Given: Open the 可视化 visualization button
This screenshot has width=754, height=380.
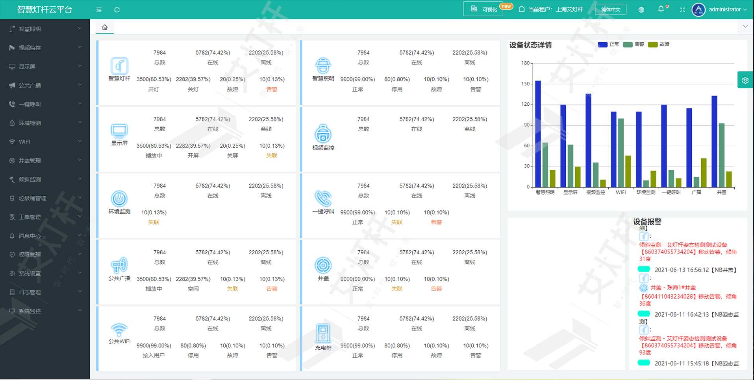Looking at the screenshot, I should coord(483,9).
